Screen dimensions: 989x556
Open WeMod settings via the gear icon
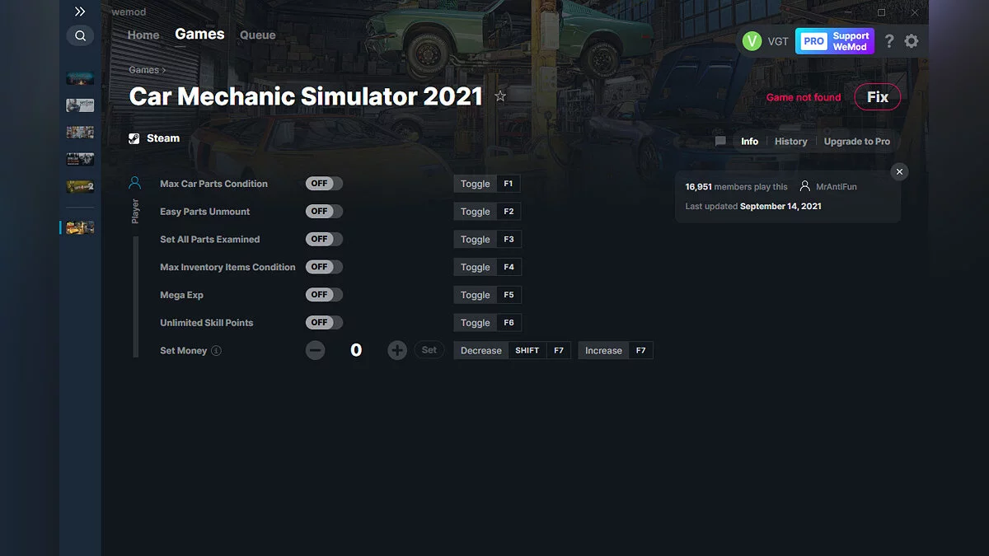click(912, 40)
